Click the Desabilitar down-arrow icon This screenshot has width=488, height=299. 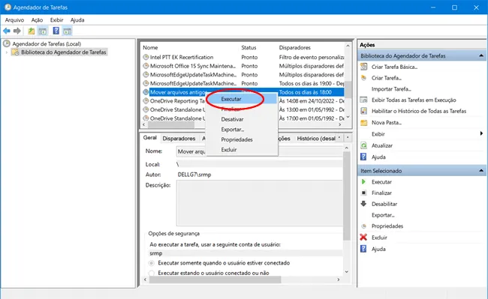tap(363, 204)
